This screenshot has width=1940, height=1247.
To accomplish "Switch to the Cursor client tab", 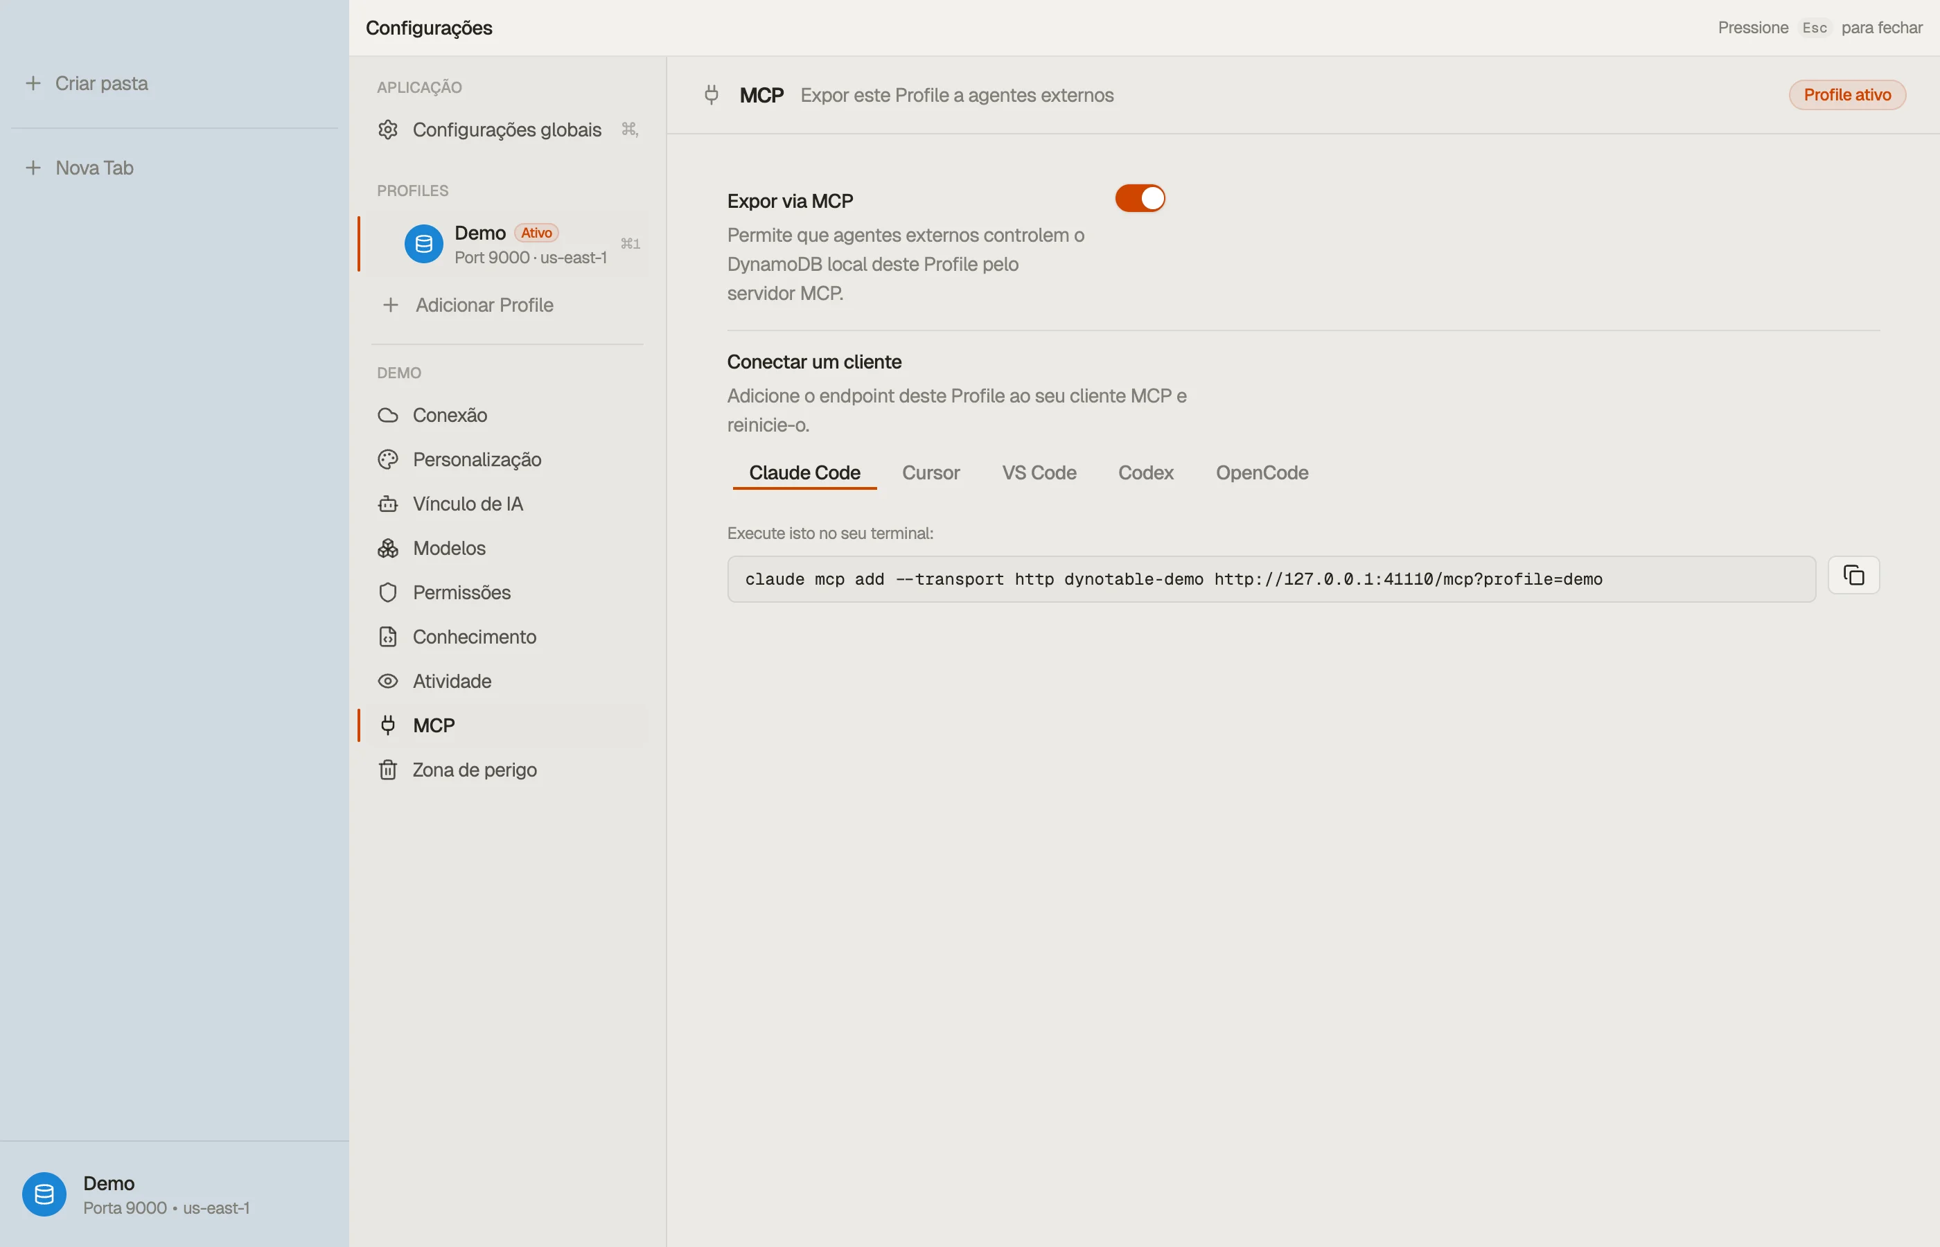I will click(931, 473).
